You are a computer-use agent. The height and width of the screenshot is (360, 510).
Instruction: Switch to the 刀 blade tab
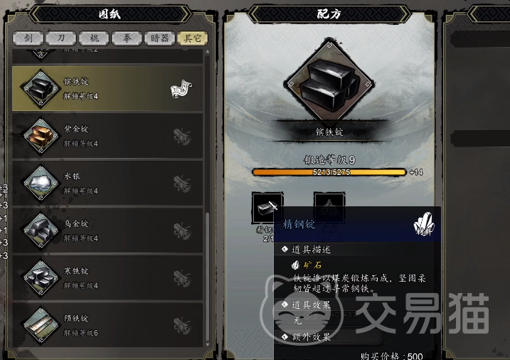(x=61, y=38)
